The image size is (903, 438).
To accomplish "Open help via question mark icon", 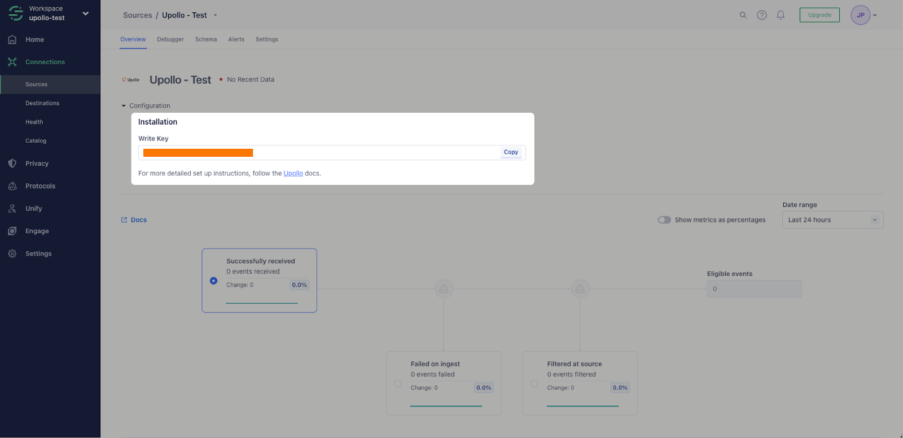I will (762, 15).
